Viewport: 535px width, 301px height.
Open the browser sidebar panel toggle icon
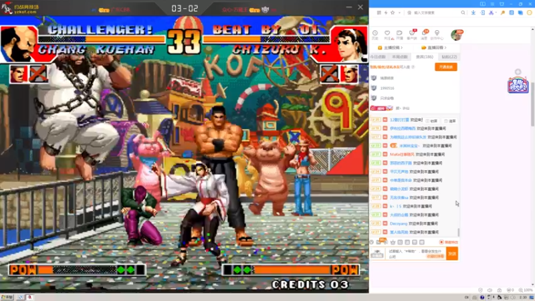[x=482, y=4]
